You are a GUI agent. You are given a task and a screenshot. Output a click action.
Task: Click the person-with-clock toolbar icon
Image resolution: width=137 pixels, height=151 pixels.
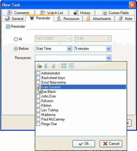pyautogui.click(x=39, y=66)
